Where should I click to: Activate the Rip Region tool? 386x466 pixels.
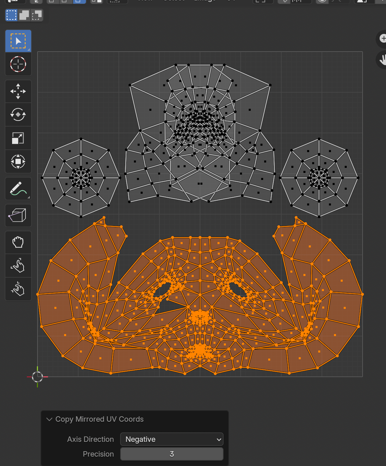point(18,216)
